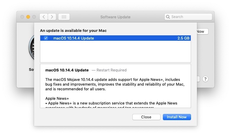The width and height of the screenshot is (231, 134).
Task: Click the magnifying glass search icon
Action: (x=168, y=17)
